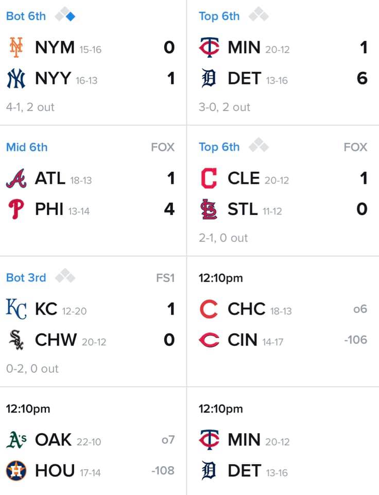
Task: Open the 12:10pm MIN vs DET game
Action: pos(283,441)
